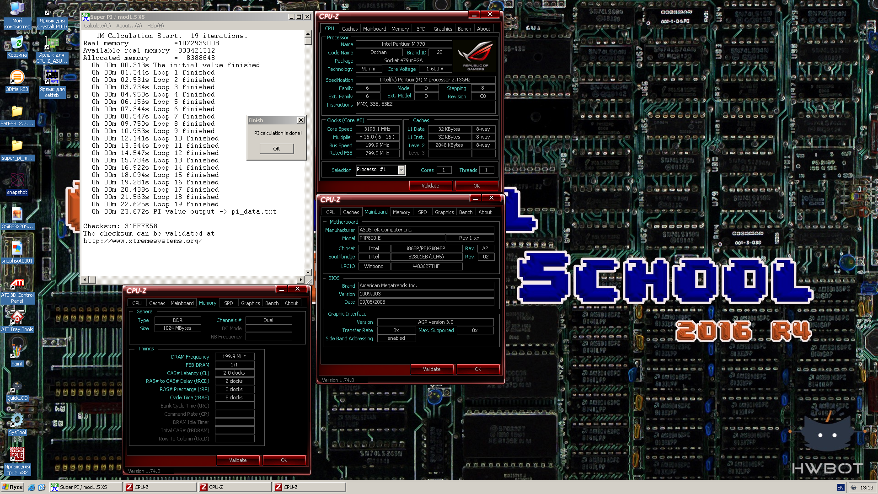Switch to Super PI taskbar button
The image size is (878, 494).
pos(86,488)
